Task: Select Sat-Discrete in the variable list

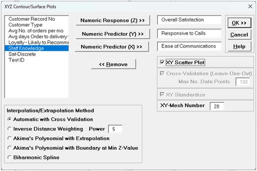Action: tap(22, 54)
